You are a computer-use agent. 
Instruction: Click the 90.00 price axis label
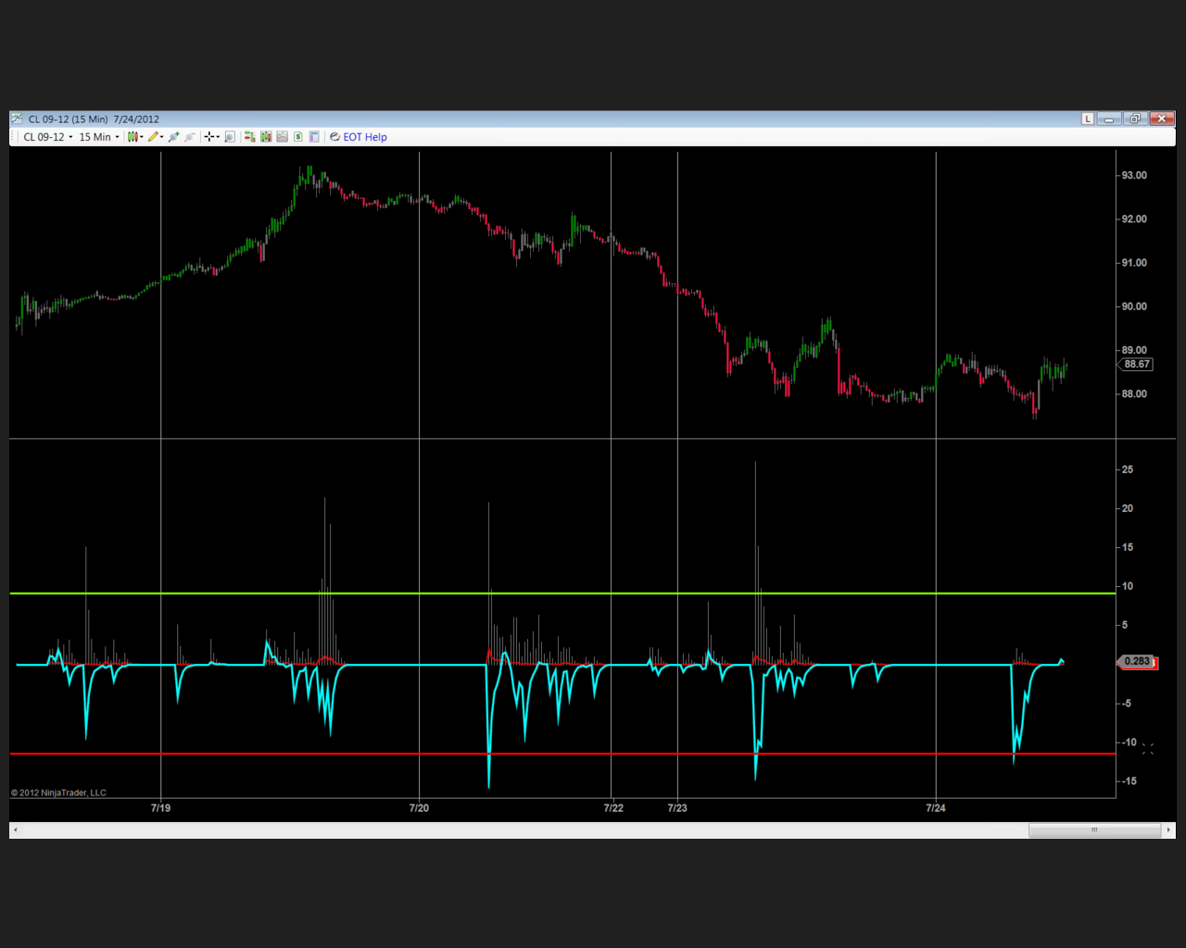tap(1134, 306)
